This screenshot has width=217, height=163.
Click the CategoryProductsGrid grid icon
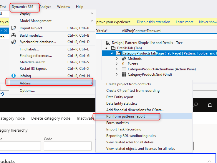click(124, 74)
